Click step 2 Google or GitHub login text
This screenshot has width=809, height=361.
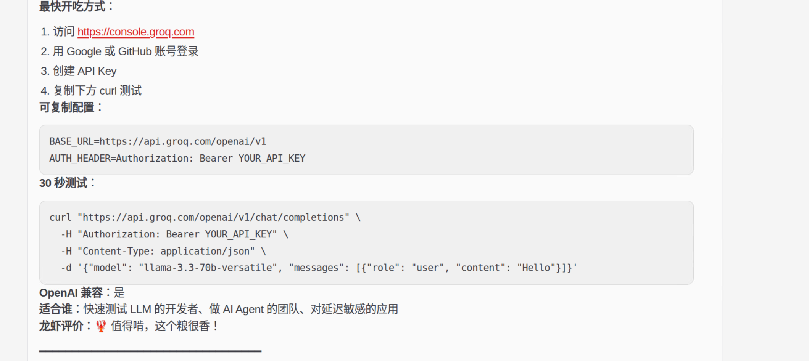point(126,51)
